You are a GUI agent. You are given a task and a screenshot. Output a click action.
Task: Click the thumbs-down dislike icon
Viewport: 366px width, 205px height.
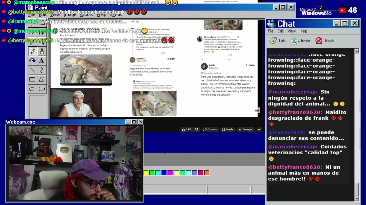196,129
